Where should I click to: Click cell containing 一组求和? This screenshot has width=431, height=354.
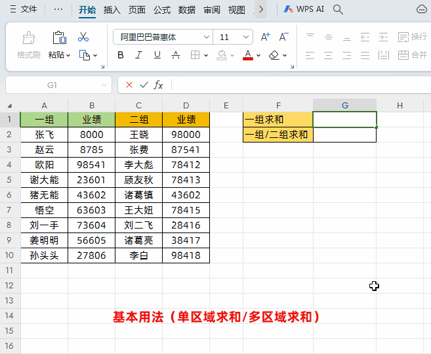[x=278, y=120]
